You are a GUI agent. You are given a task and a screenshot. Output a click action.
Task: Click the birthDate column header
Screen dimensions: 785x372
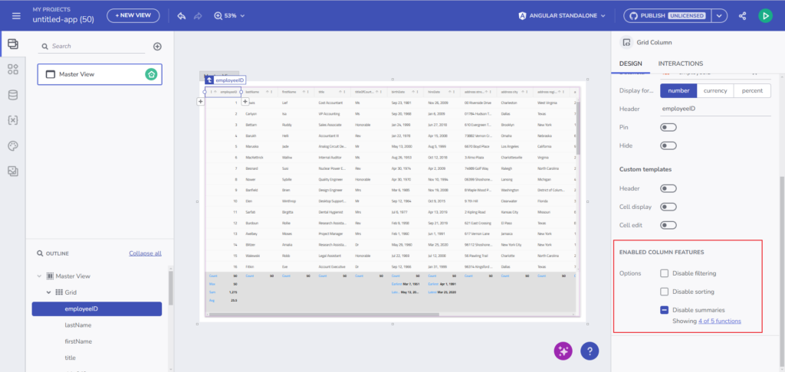[x=405, y=92]
